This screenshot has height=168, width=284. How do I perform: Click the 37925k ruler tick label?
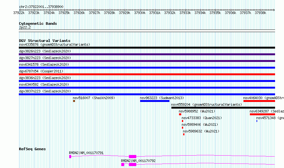64,13
